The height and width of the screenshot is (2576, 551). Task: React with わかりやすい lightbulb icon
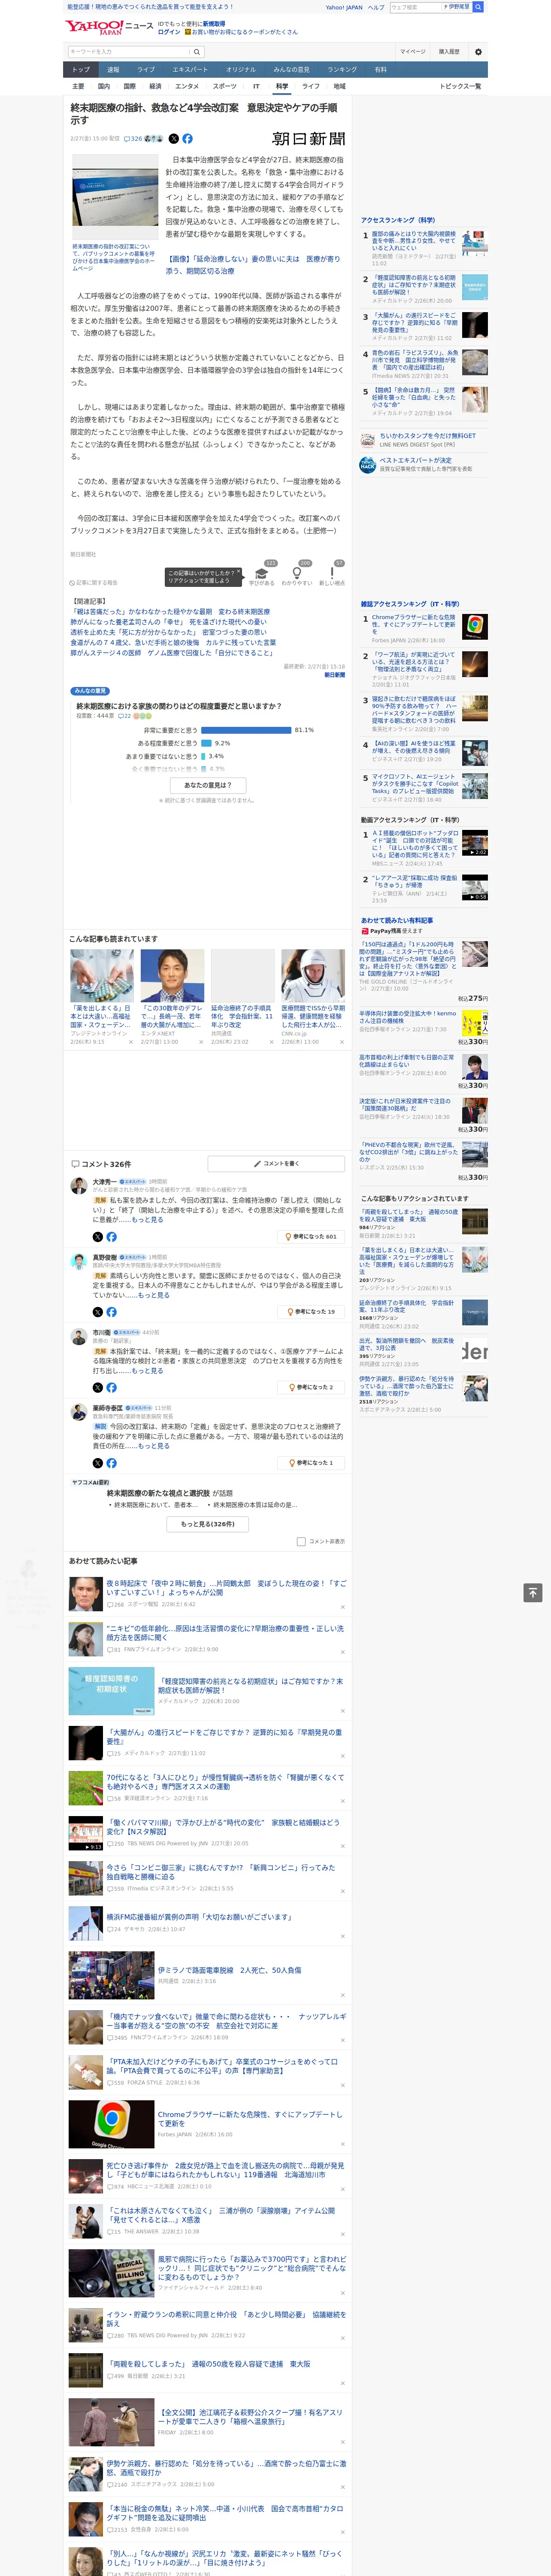[x=297, y=574]
